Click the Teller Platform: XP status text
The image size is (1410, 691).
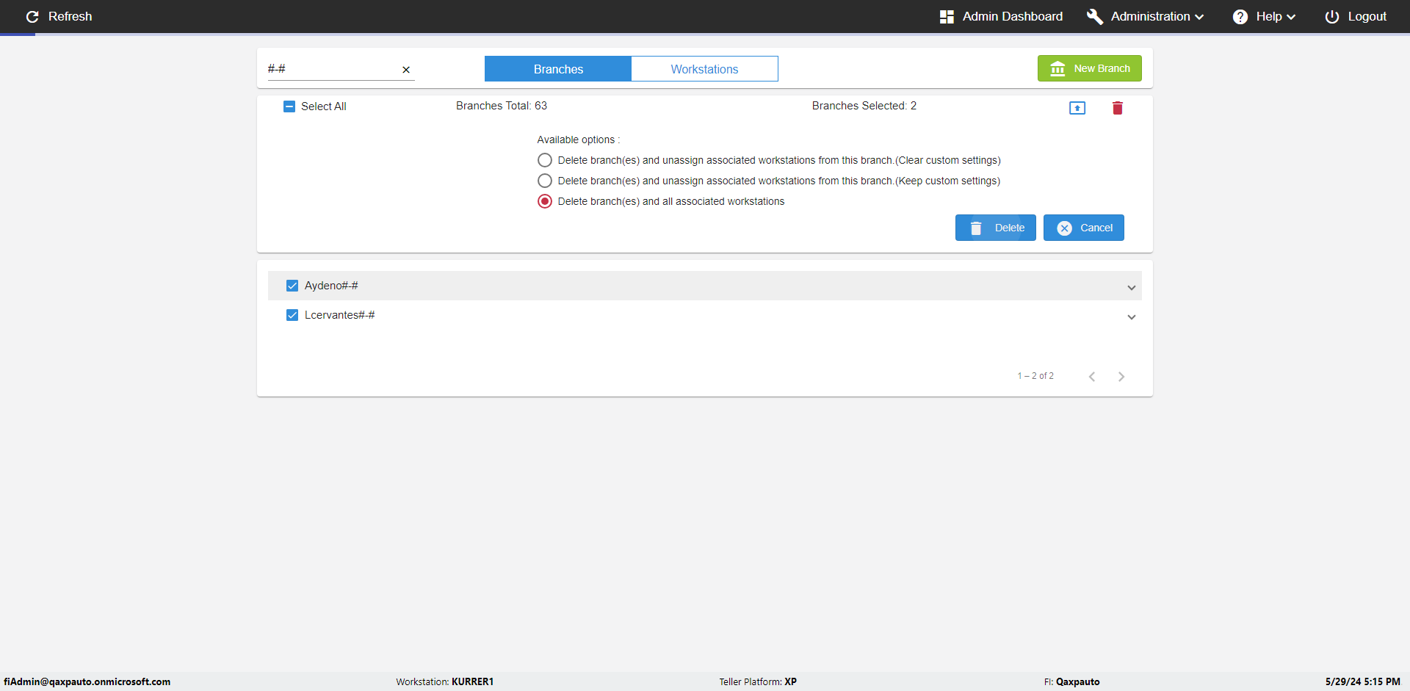758,681
